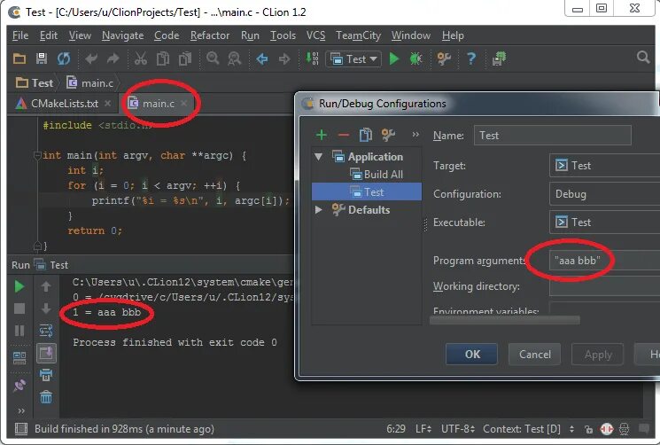The width and height of the screenshot is (660, 445).
Task: Click the Apply button
Action: click(x=598, y=354)
